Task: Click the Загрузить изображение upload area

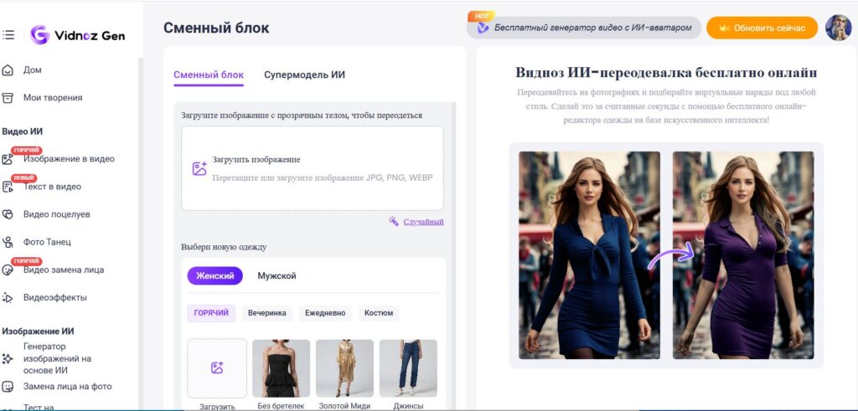Action: (x=313, y=168)
